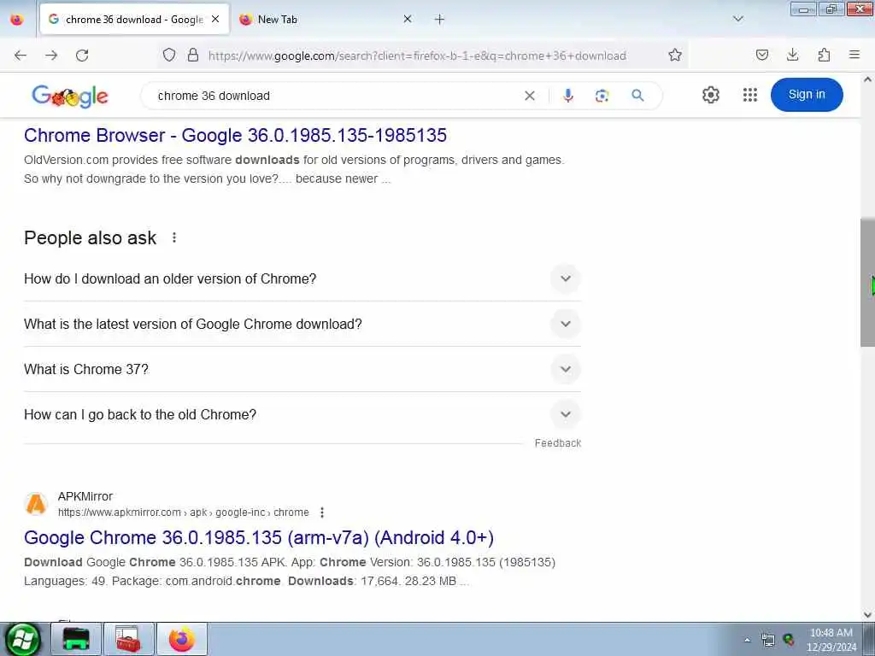Click the page's vertical scrollbar thumb
875x656 pixels.
[x=867, y=282]
